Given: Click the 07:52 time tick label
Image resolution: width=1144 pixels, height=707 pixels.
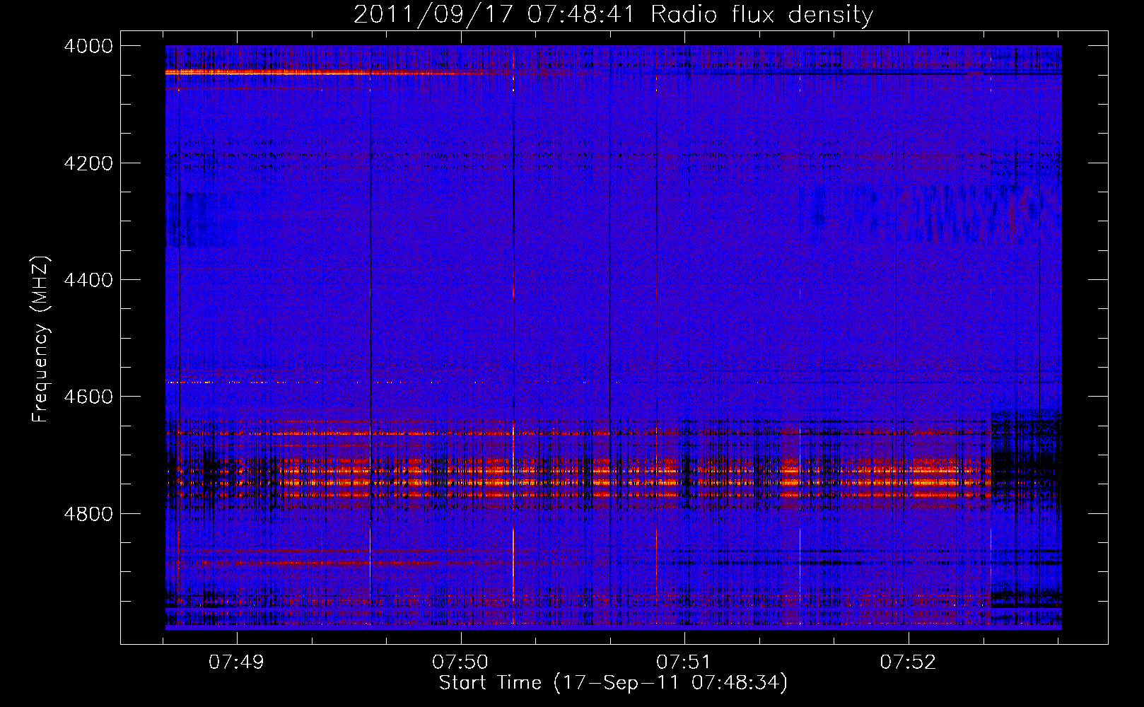Looking at the screenshot, I should [x=908, y=662].
